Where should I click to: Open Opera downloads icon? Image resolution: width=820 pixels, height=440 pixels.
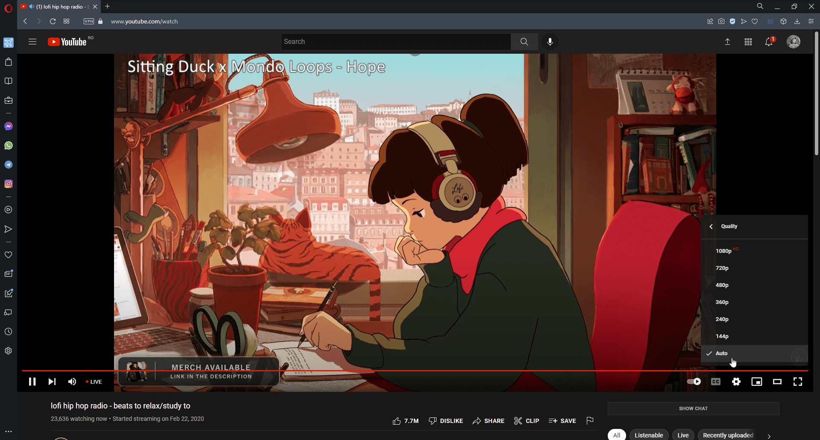tap(797, 21)
